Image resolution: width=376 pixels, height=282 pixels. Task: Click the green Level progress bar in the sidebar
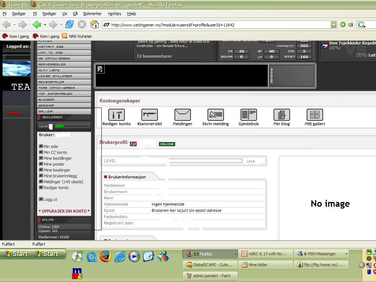[72, 126]
